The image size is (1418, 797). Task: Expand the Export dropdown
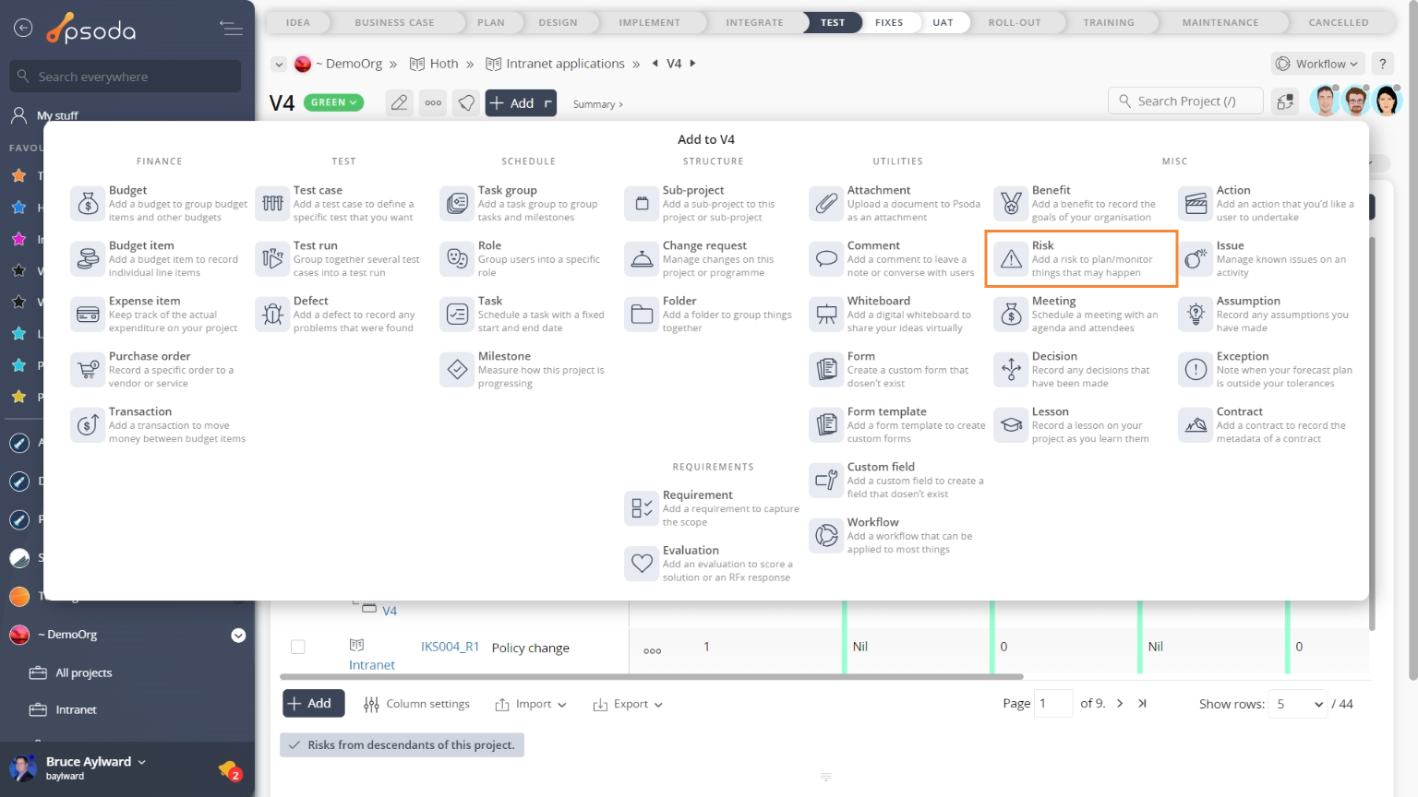click(x=628, y=704)
